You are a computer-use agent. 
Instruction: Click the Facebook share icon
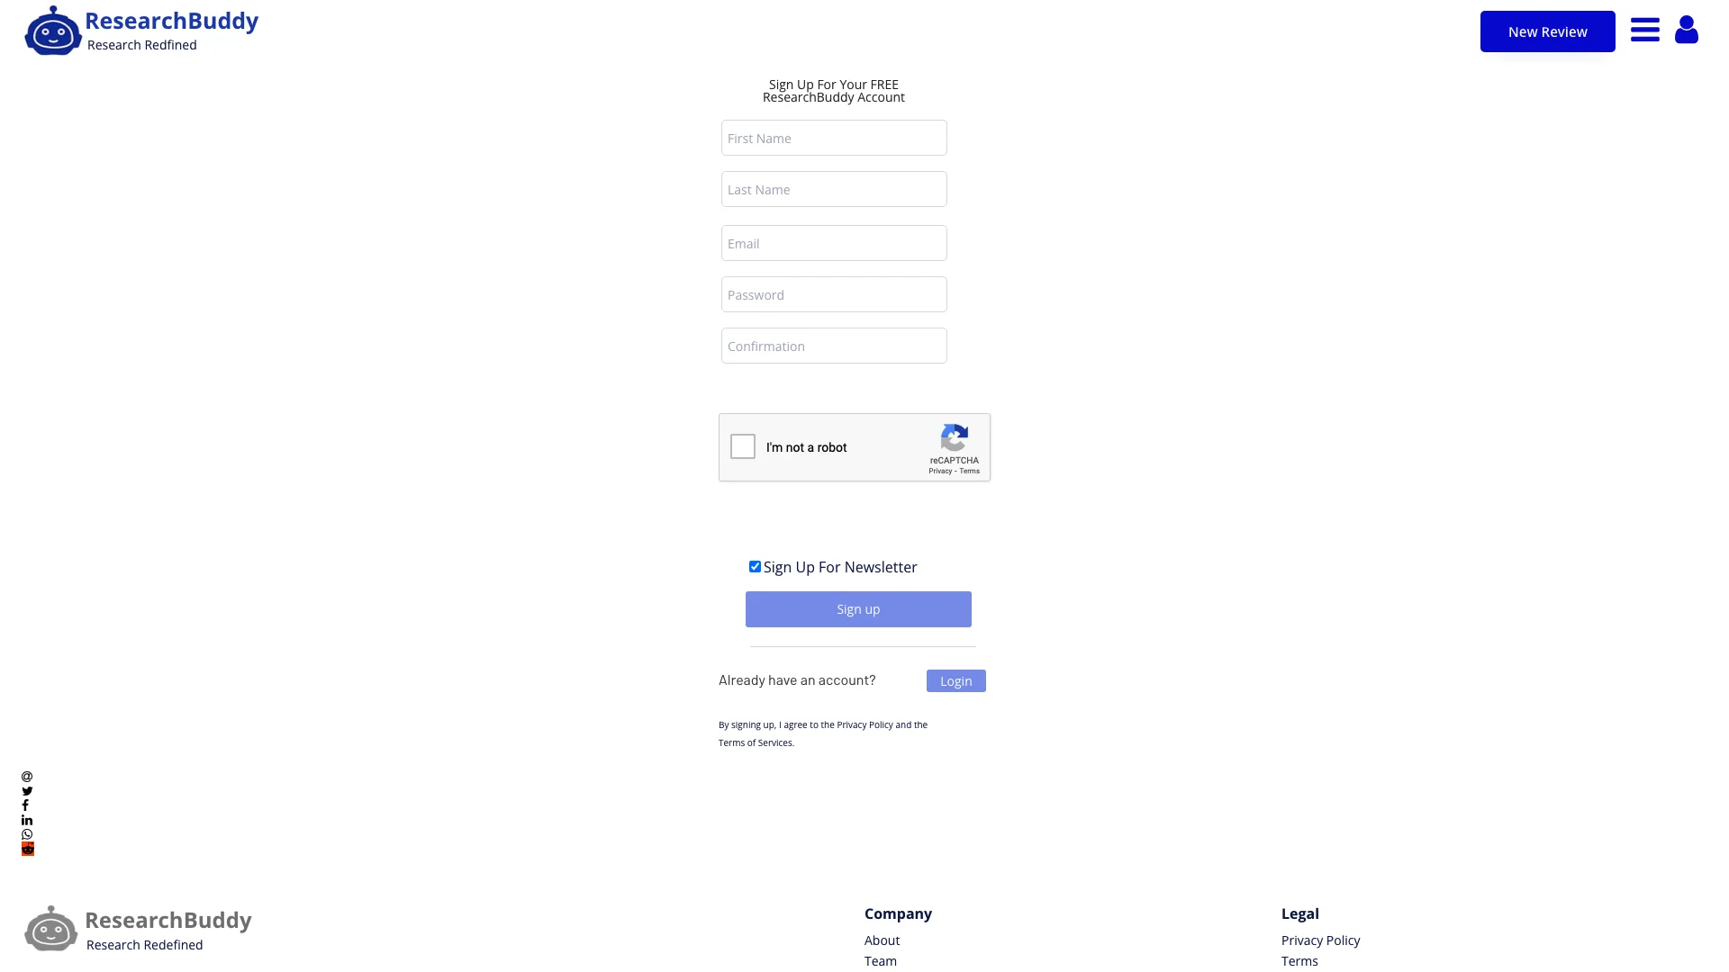[x=25, y=805]
